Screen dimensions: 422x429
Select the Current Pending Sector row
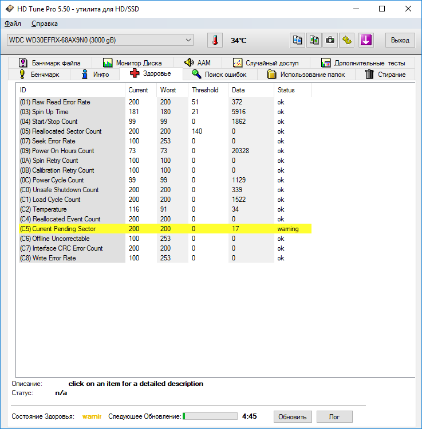tap(165, 229)
